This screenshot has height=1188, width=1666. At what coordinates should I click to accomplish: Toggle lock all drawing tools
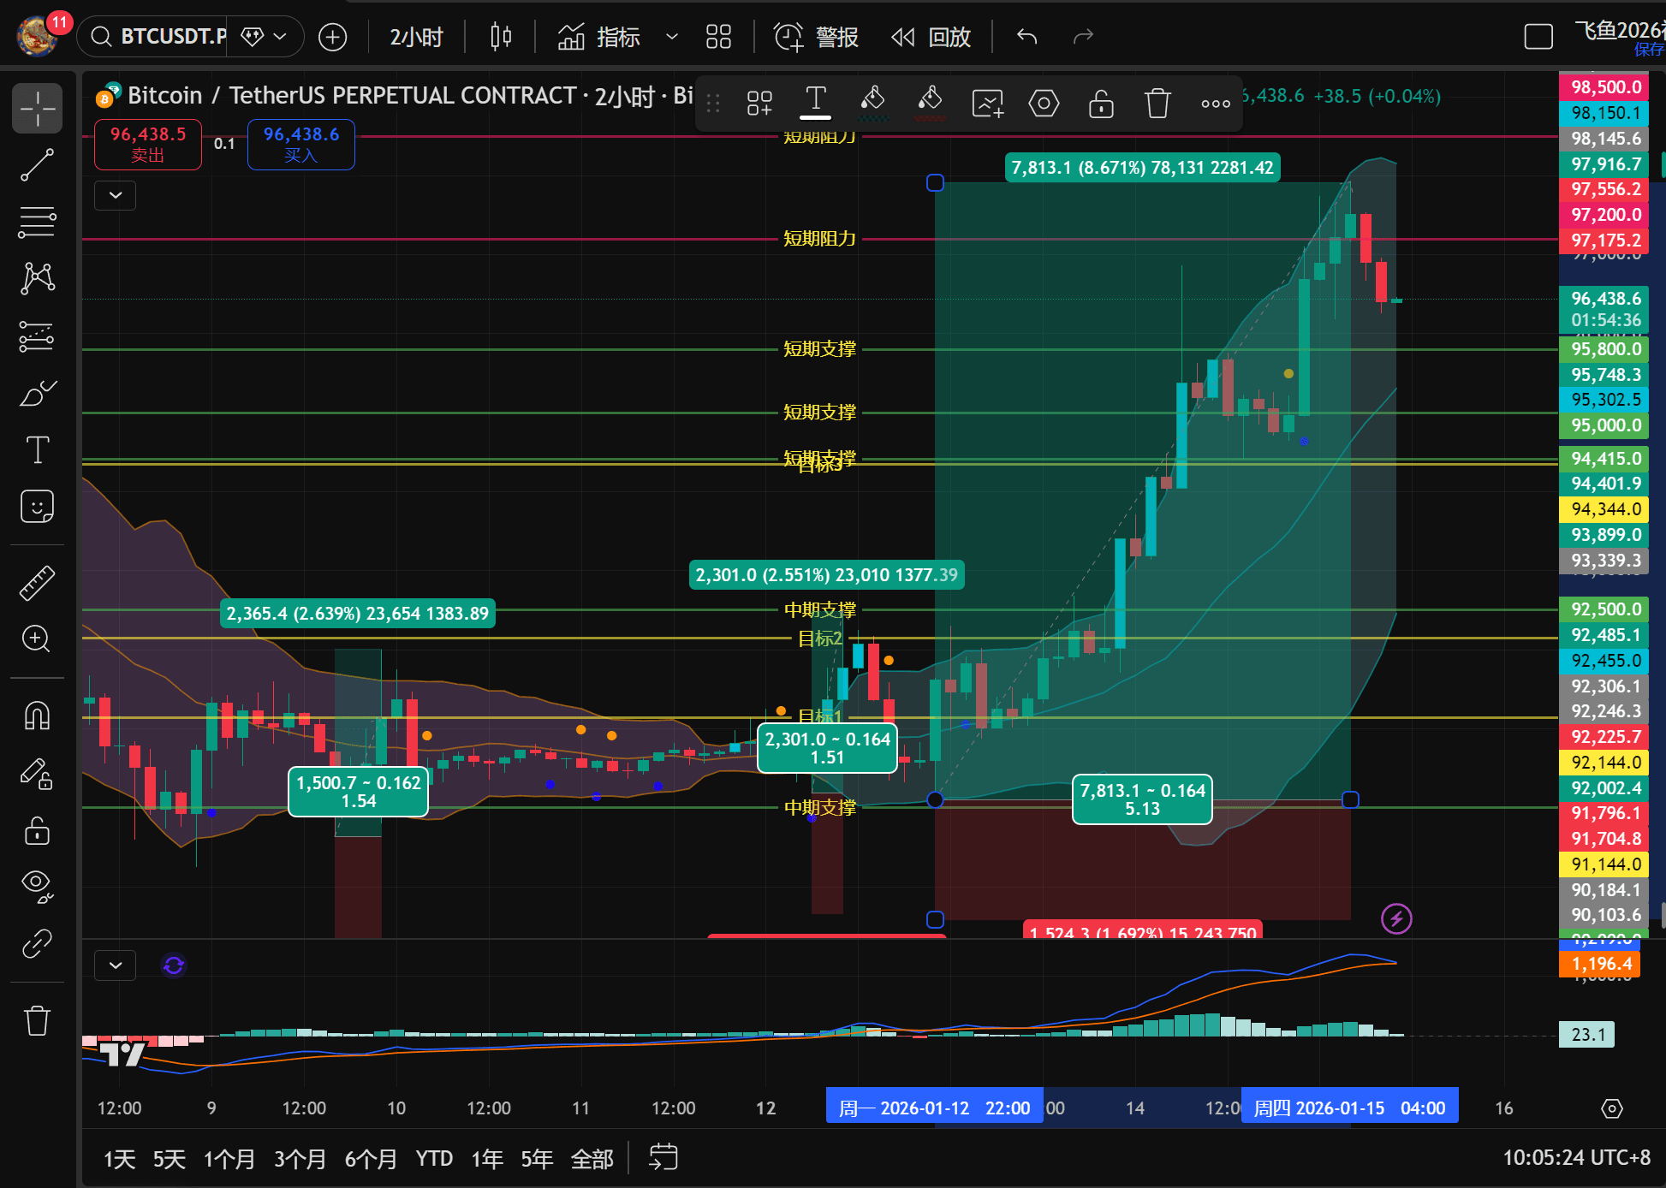coord(37,830)
